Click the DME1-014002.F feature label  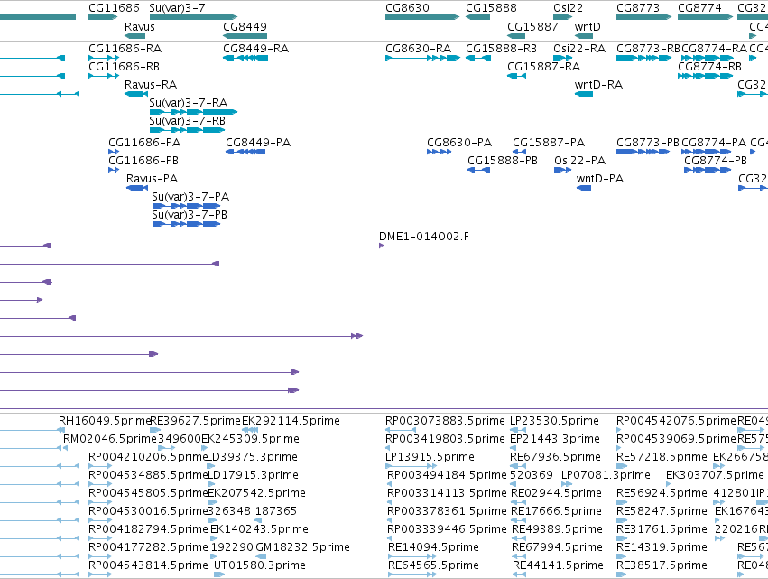[423, 237]
